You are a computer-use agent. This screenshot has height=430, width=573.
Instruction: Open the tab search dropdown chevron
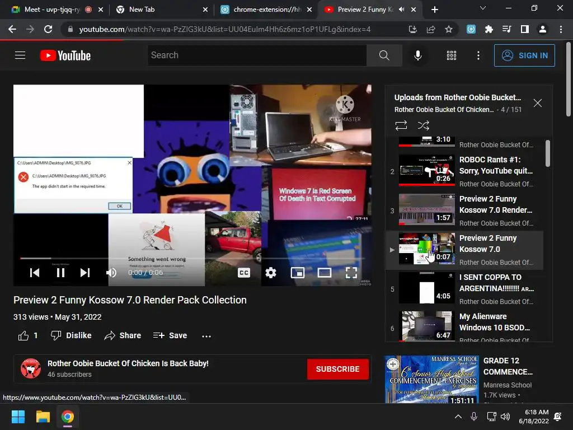[x=483, y=8]
